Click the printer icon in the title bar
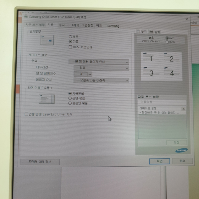This screenshot has height=199, width=199. coord(26,17)
